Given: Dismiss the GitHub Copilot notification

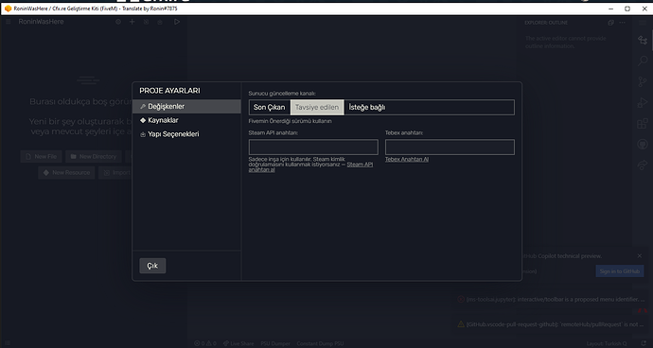Looking at the screenshot, I should [x=640, y=255].
